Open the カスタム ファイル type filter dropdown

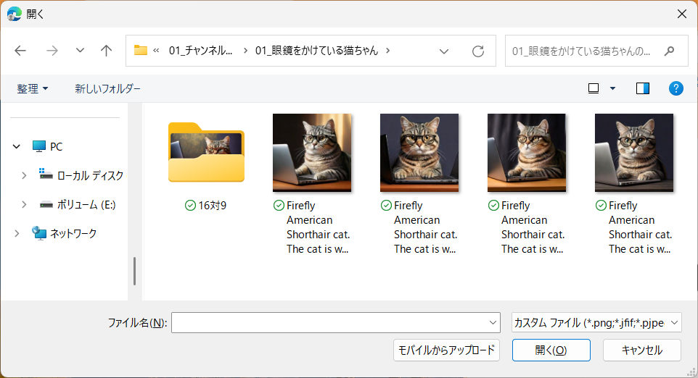[596, 323]
